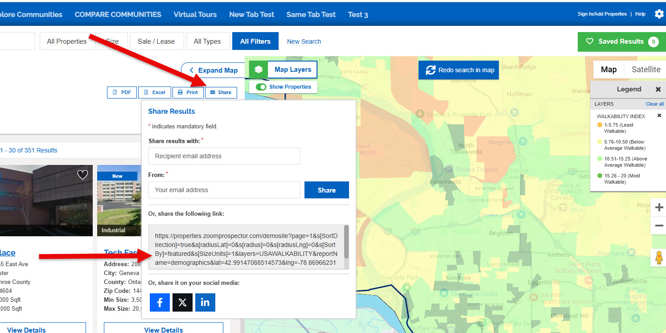The width and height of the screenshot is (666, 333).
Task: Click the recipient email address field
Action: [224, 156]
